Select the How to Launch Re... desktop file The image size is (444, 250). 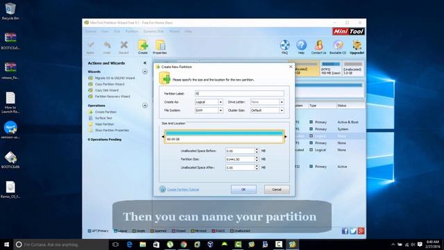click(10, 102)
